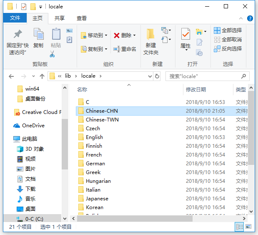
Task: Open 下载 downloads folder in sidebar
Action: point(26,189)
